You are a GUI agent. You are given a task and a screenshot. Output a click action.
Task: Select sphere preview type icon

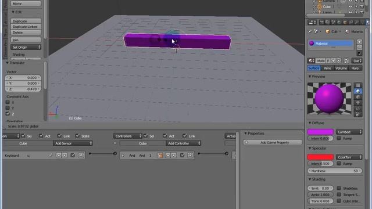pyautogui.click(x=358, y=91)
